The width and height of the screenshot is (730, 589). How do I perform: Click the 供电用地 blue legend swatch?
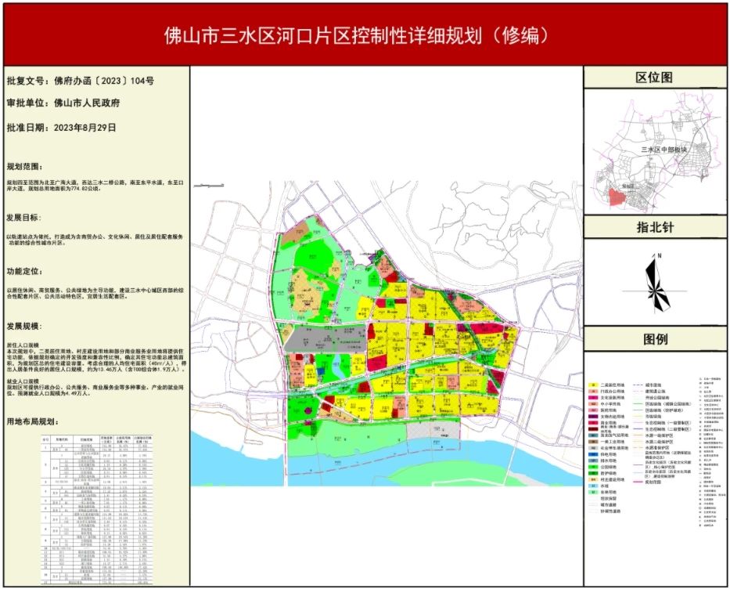pos(593,453)
